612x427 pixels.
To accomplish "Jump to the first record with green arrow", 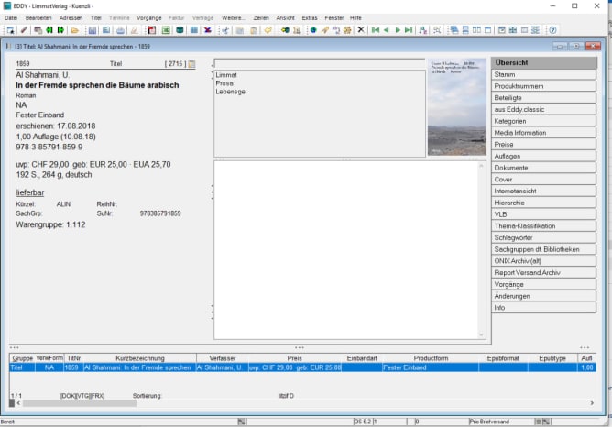I will [376, 30].
